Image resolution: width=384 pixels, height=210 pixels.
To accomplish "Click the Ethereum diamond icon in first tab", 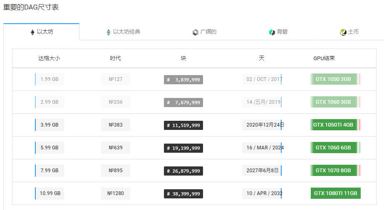I will tap(32, 32).
